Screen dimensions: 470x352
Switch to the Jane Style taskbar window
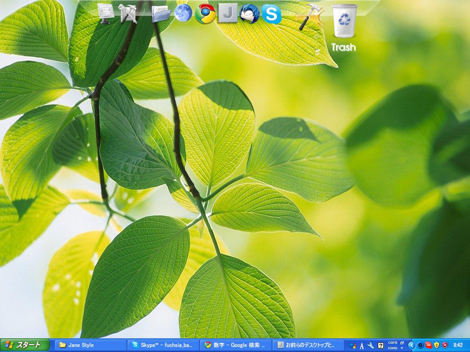(91, 345)
